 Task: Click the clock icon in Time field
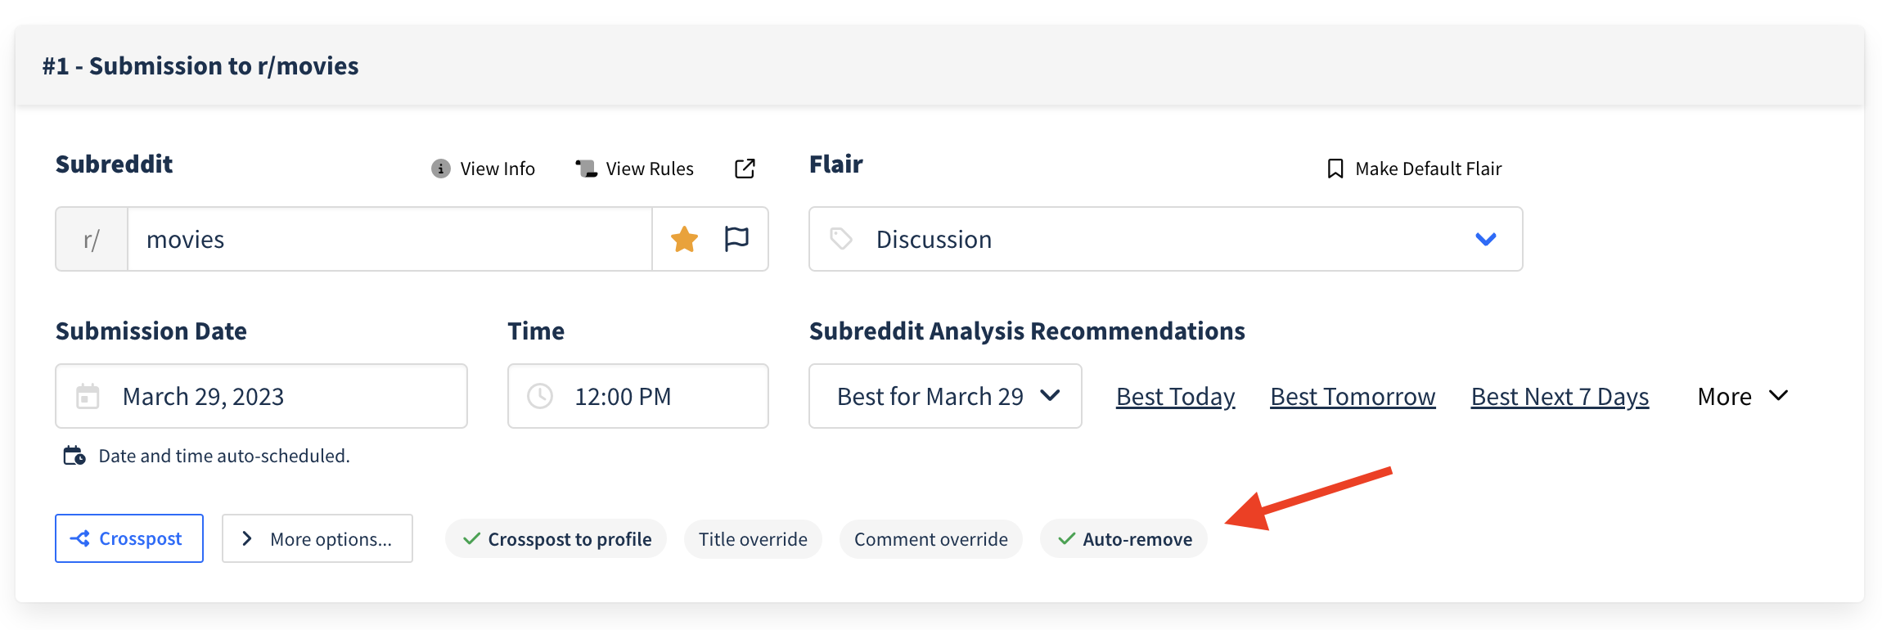tap(540, 396)
